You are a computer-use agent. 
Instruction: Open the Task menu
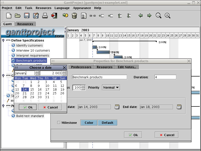tap(29, 8)
